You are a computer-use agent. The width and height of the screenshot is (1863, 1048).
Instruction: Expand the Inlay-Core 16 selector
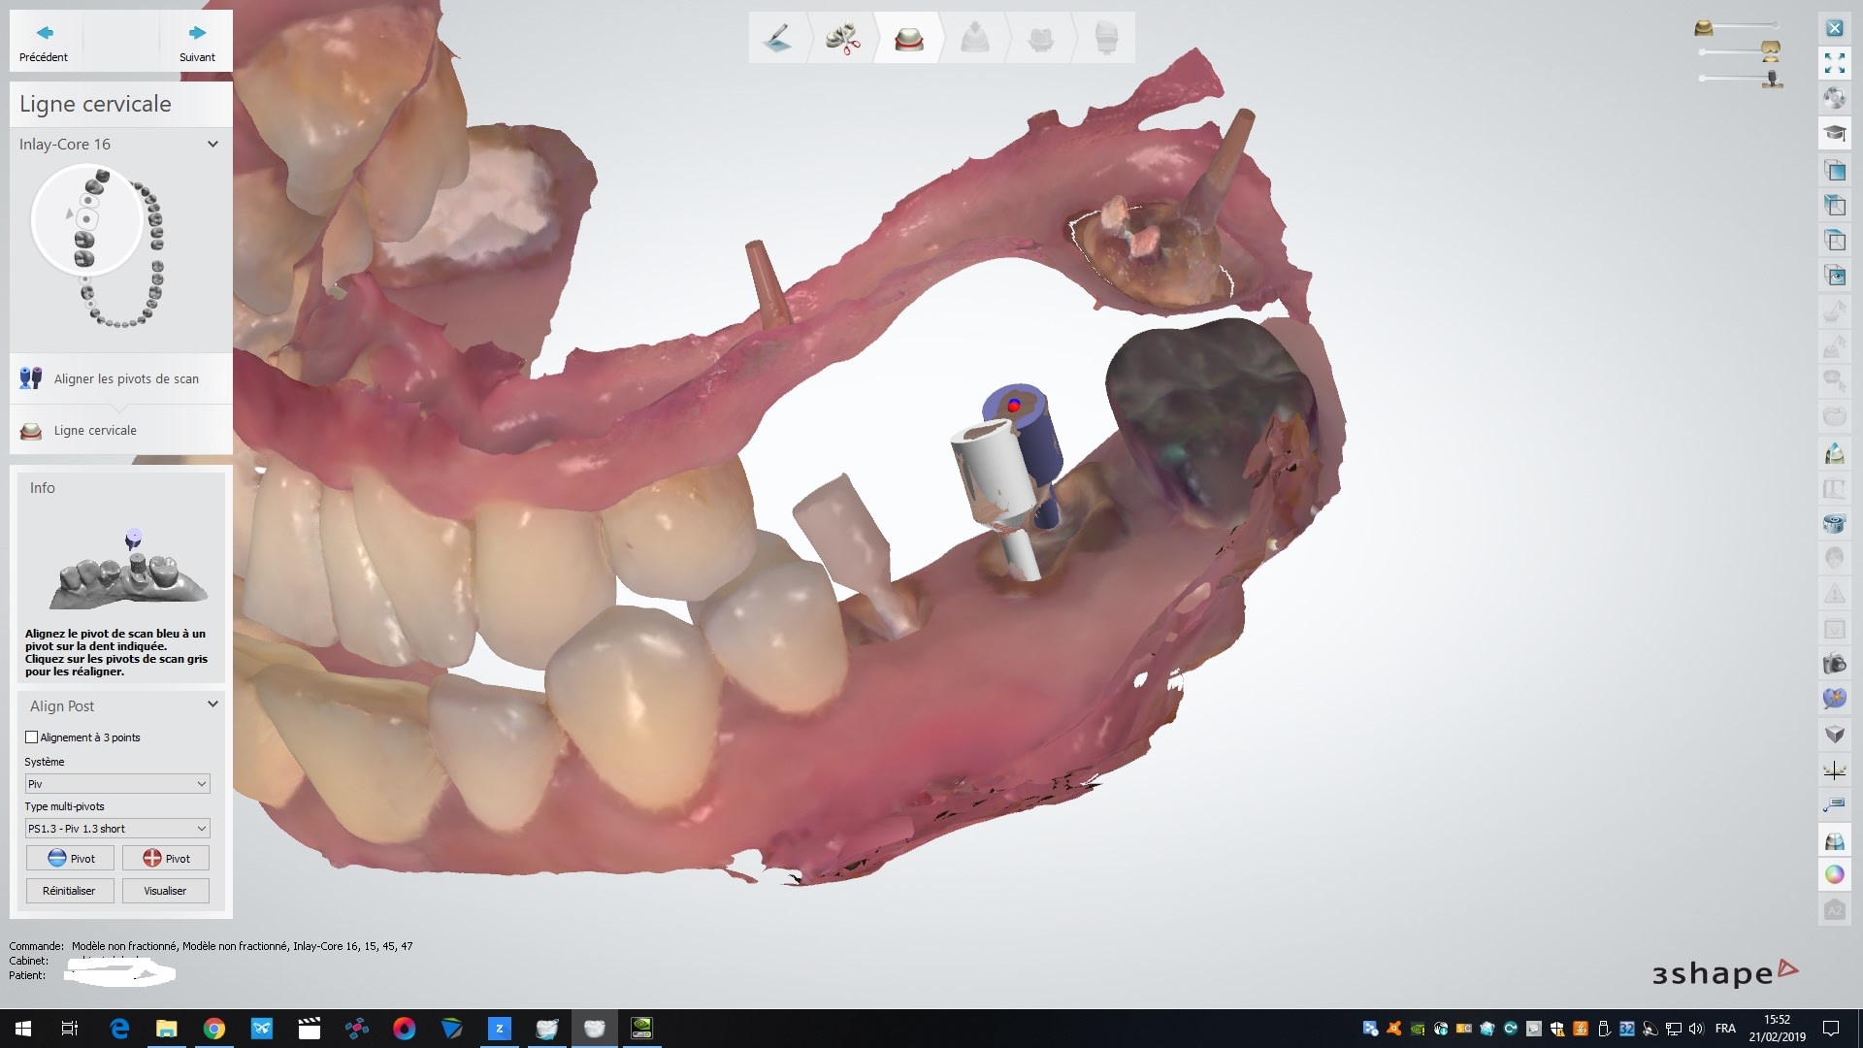tap(212, 145)
